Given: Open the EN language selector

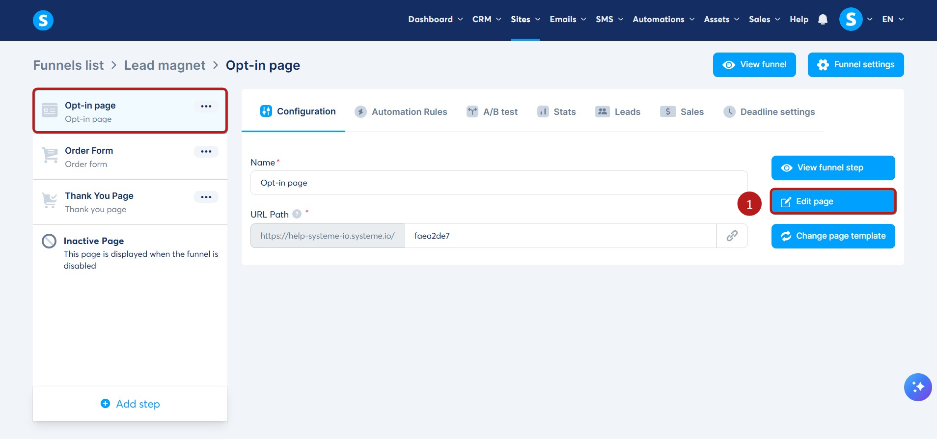Looking at the screenshot, I should point(893,19).
